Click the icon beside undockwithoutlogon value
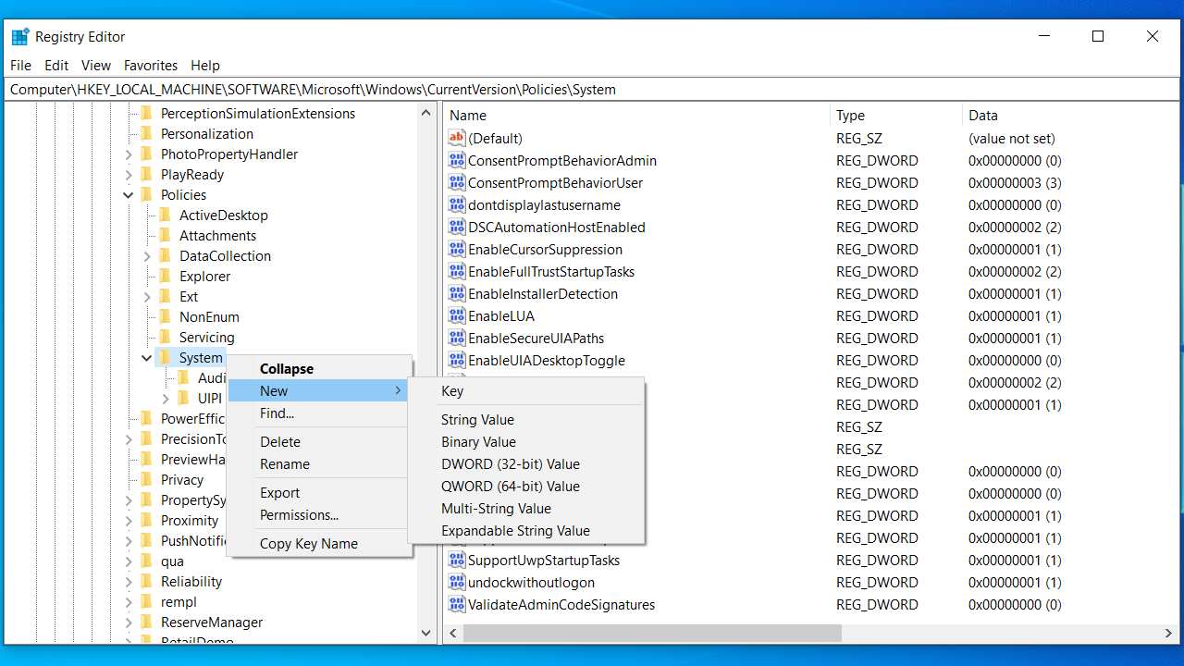The image size is (1184, 666). click(x=456, y=583)
